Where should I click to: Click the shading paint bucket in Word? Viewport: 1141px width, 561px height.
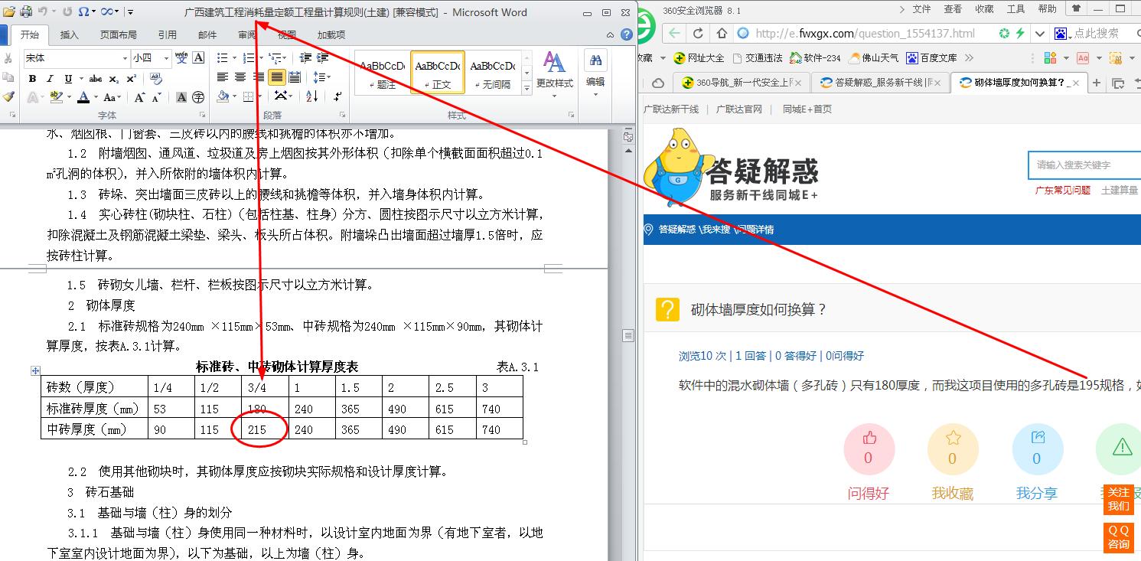click(x=223, y=96)
